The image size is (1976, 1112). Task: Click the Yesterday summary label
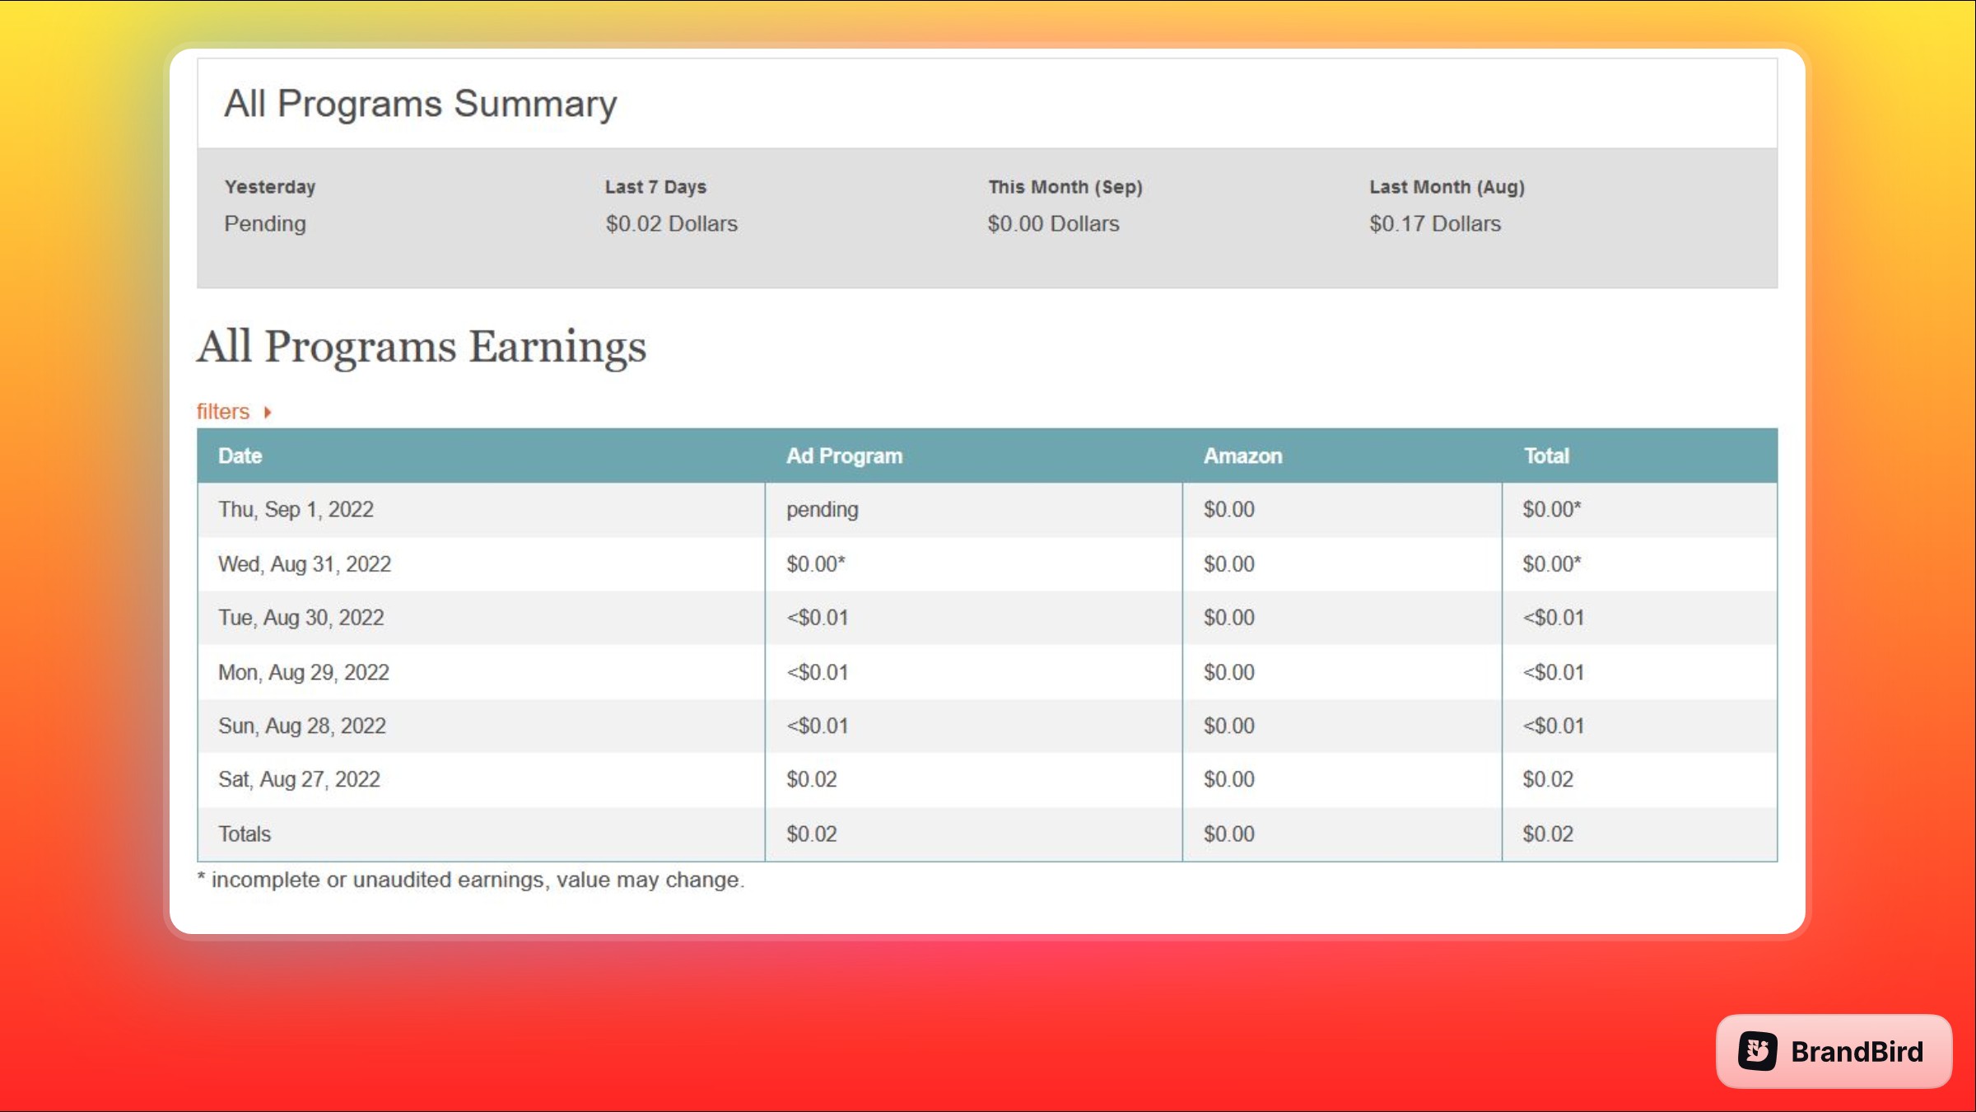270,187
